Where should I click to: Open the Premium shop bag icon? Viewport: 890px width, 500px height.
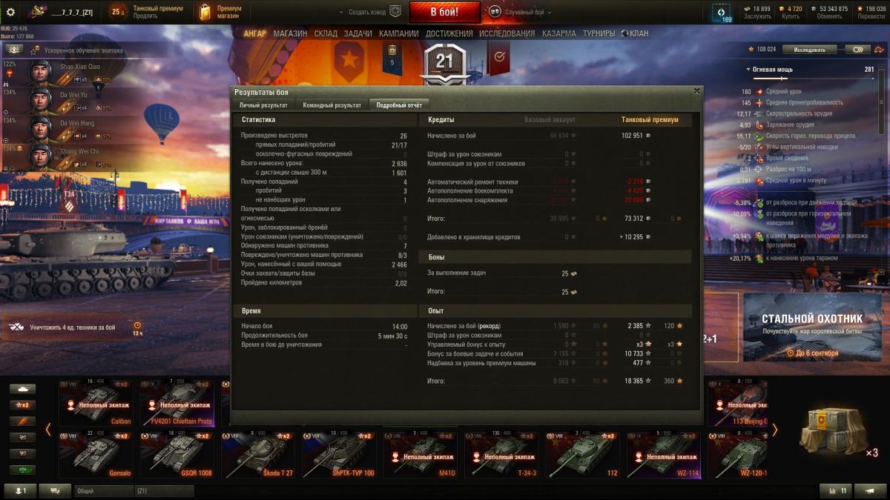coord(205,12)
